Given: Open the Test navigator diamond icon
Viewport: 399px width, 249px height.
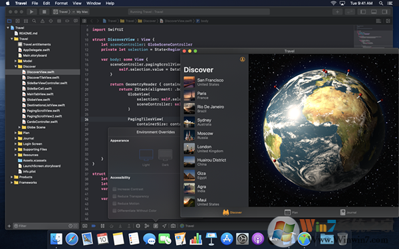Looking at the screenshot, I should pyautogui.click(x=51, y=21).
